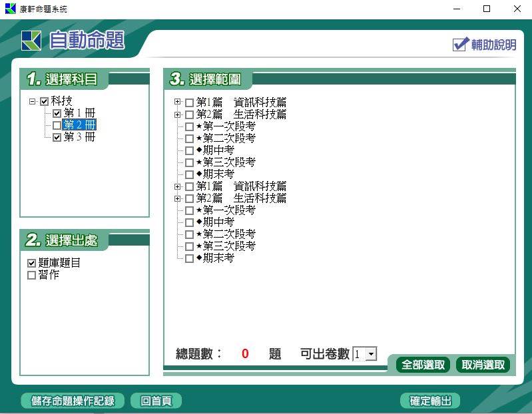Image resolution: width=532 pixels, height=414 pixels.
Task: Click the app icon in the title bar
Action: 11,9
